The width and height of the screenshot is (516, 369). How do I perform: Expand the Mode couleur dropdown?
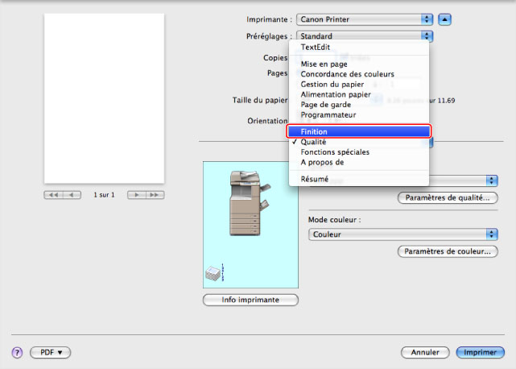pyautogui.click(x=402, y=234)
